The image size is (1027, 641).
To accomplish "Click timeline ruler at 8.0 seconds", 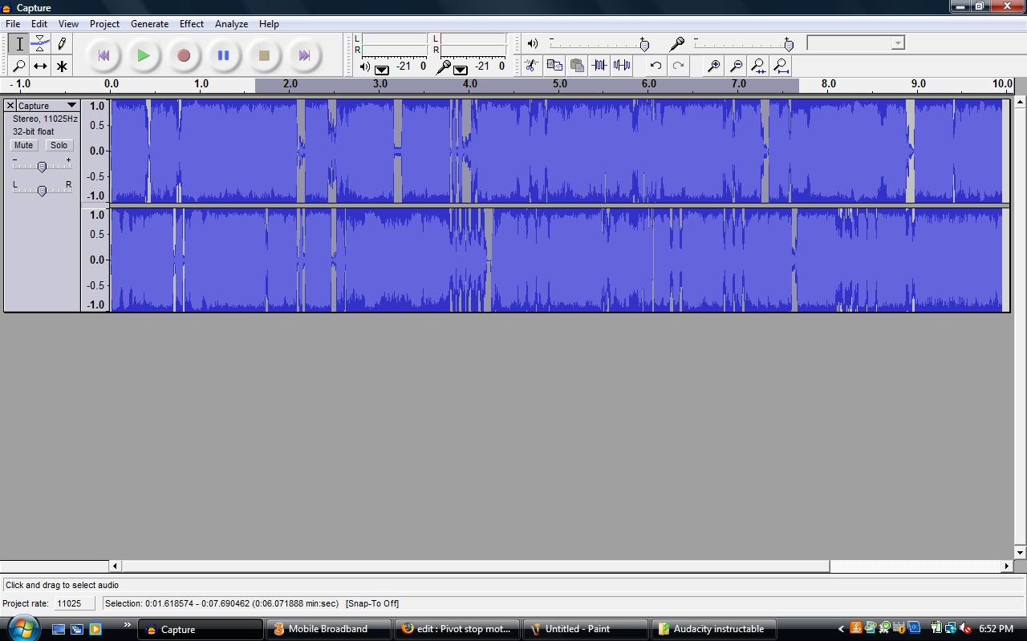I will (x=828, y=83).
